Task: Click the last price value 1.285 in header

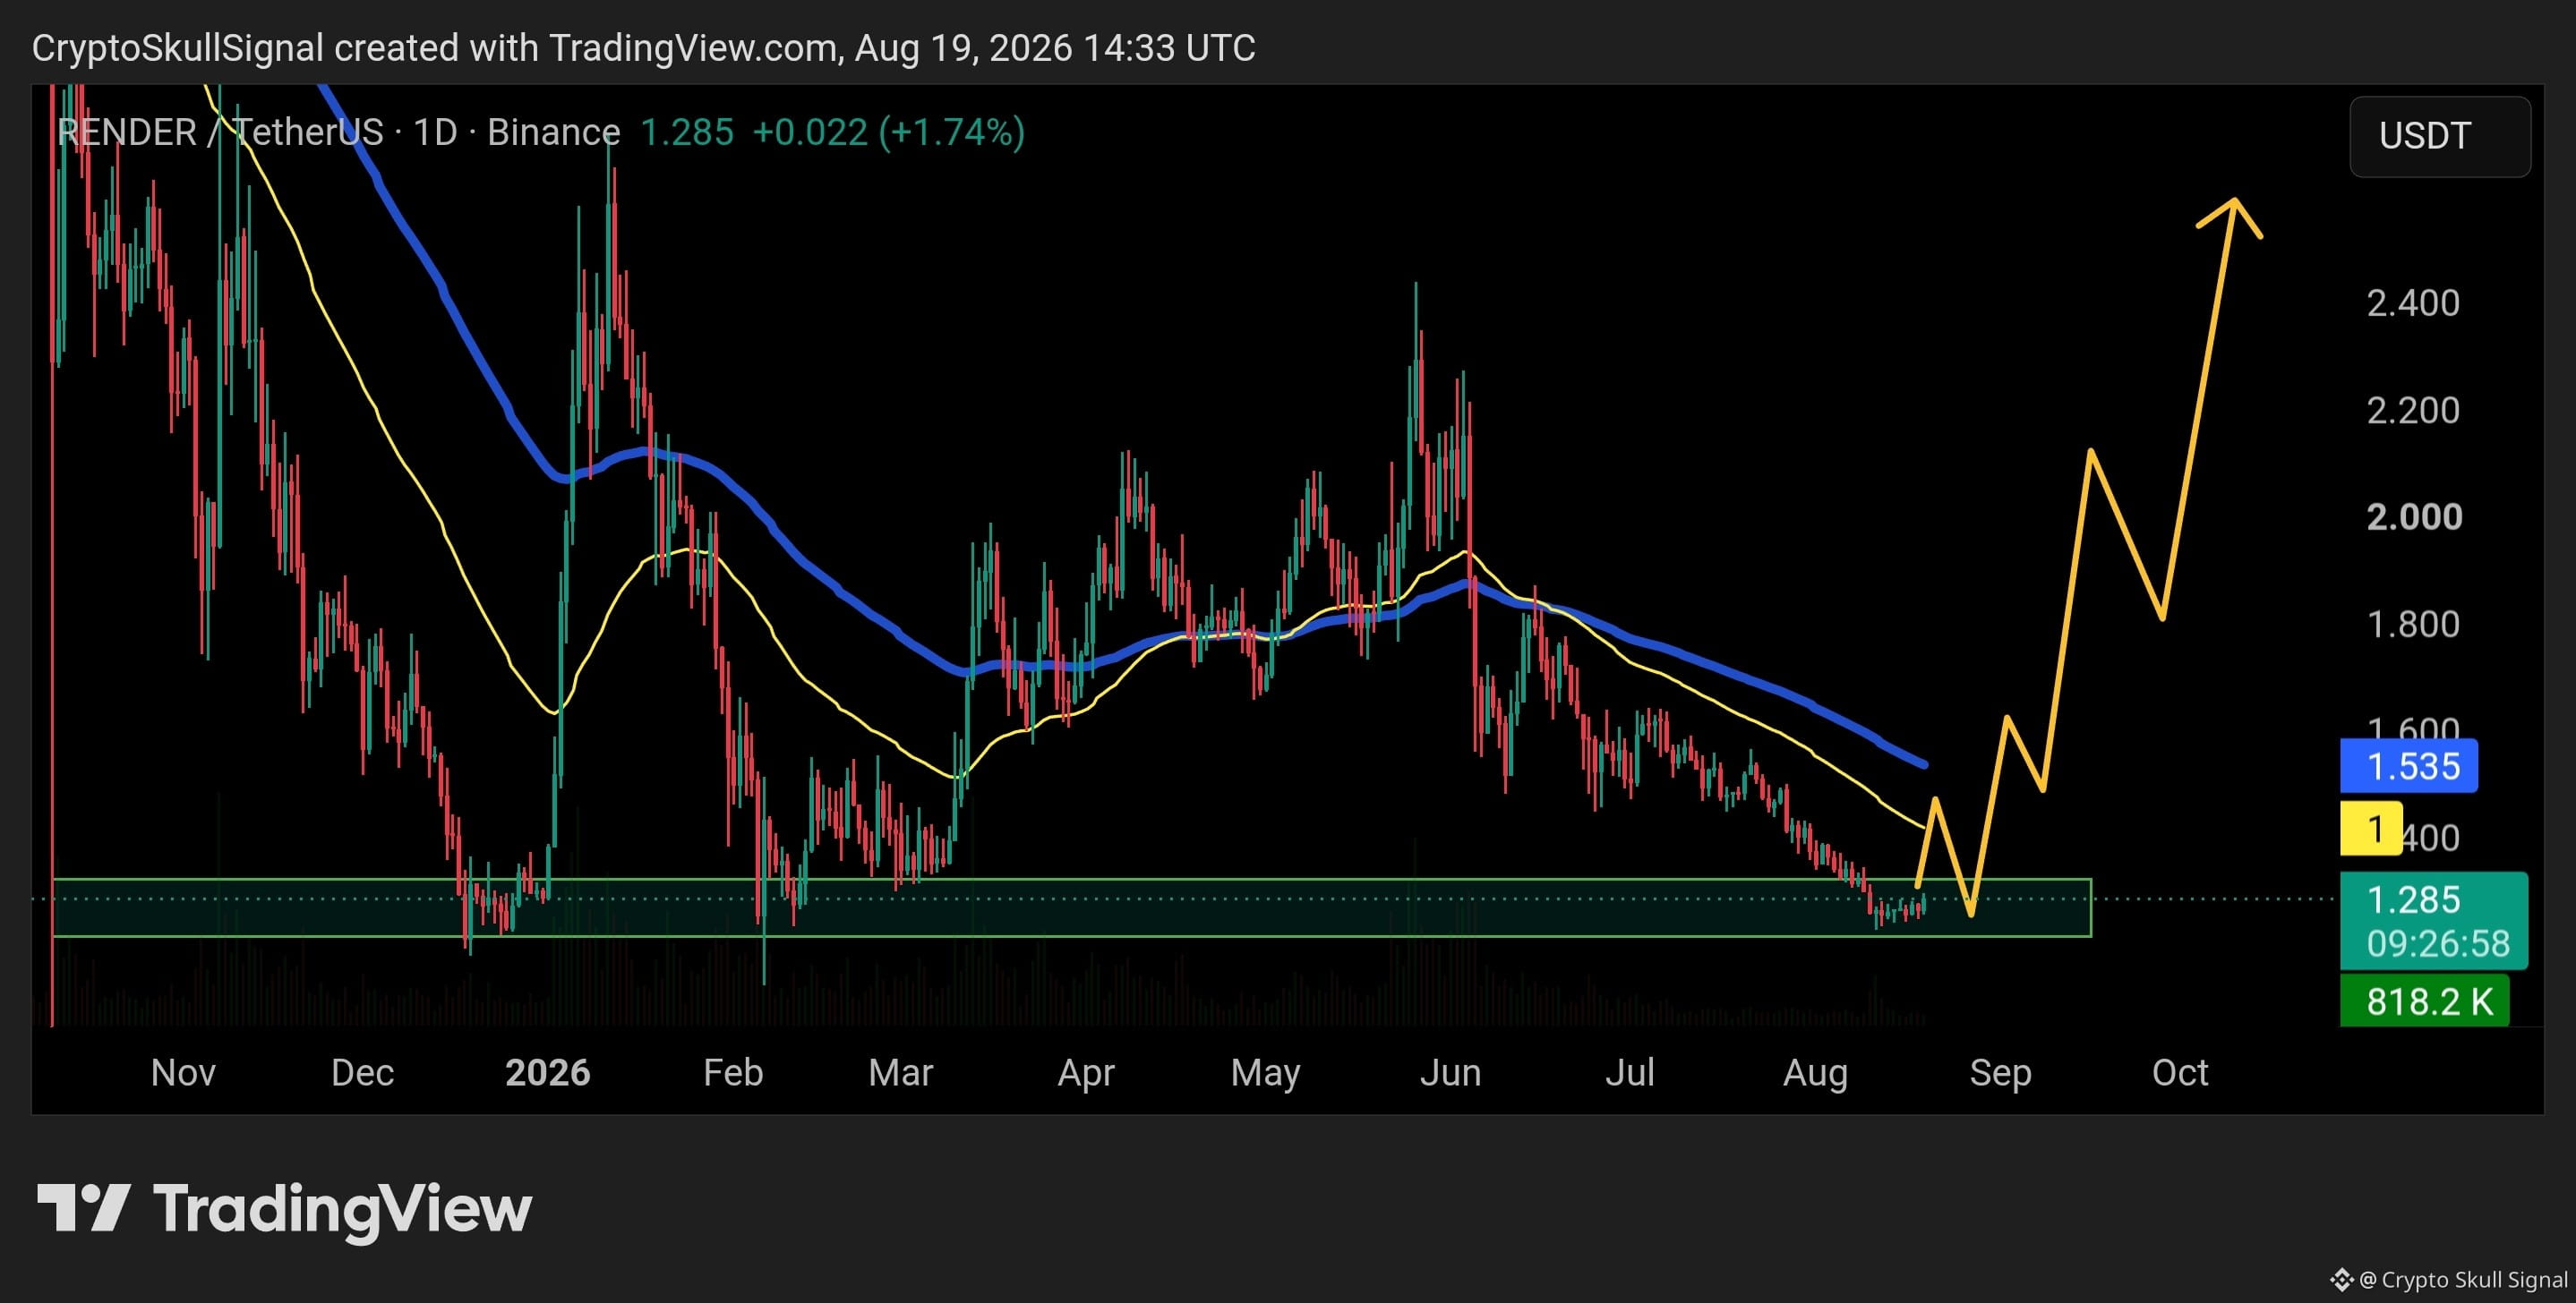Action: click(687, 132)
